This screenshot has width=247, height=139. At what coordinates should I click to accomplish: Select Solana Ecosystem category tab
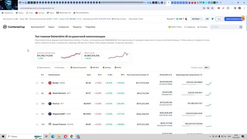78,68
